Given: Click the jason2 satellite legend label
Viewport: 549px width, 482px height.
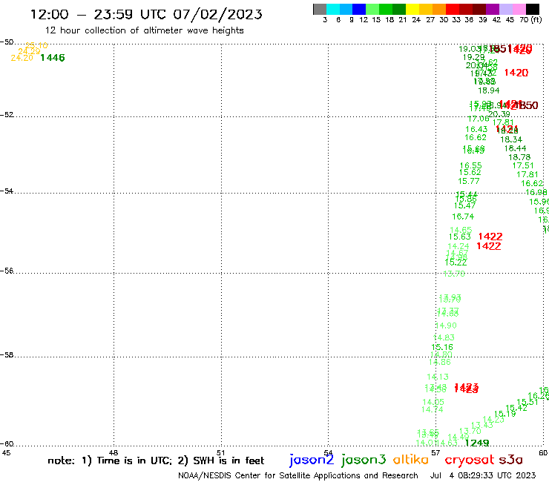Looking at the screenshot, I should pos(312,460).
